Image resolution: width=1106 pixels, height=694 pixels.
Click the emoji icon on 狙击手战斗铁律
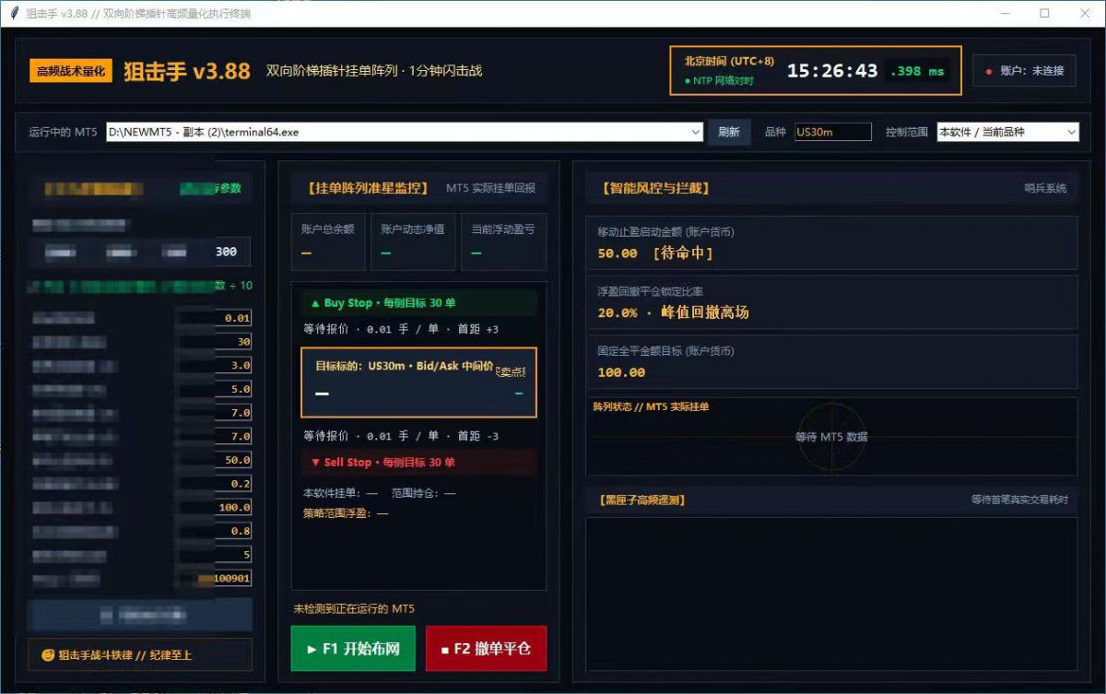point(49,655)
